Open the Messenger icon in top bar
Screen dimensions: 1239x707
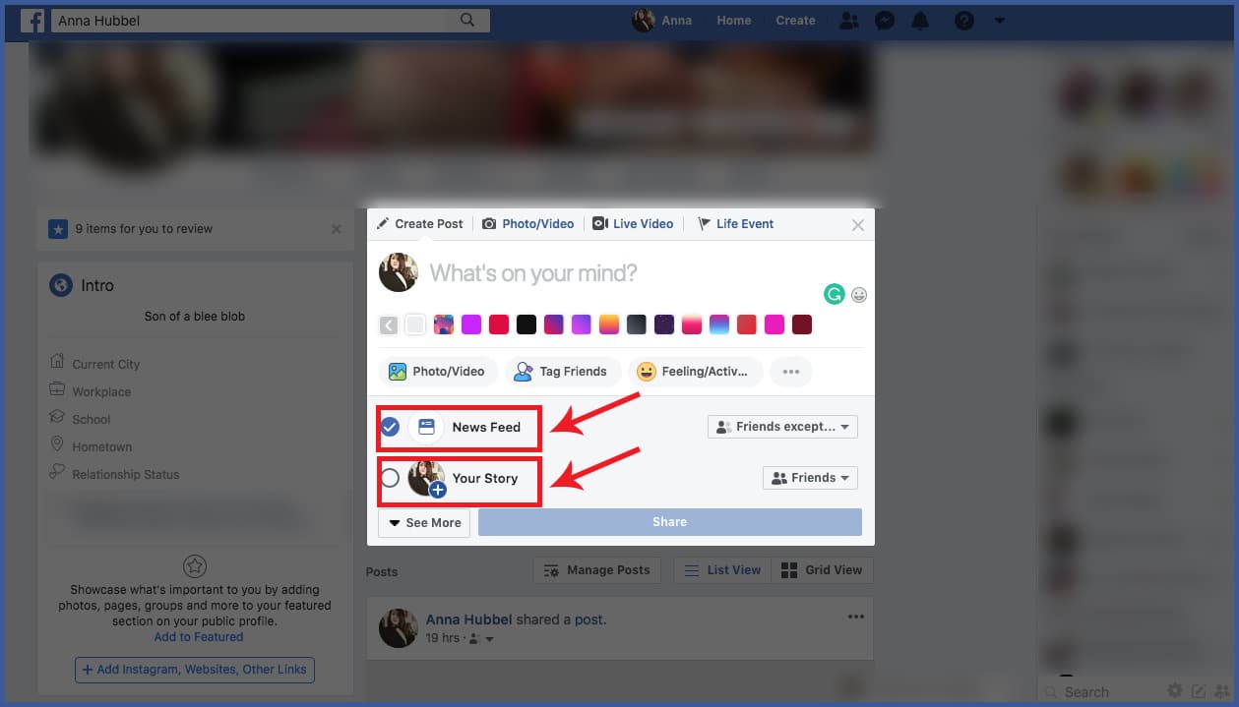click(885, 20)
